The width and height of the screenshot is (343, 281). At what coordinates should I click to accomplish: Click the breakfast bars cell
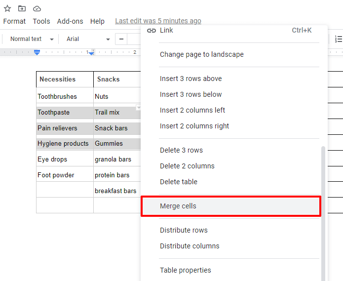pos(117,190)
